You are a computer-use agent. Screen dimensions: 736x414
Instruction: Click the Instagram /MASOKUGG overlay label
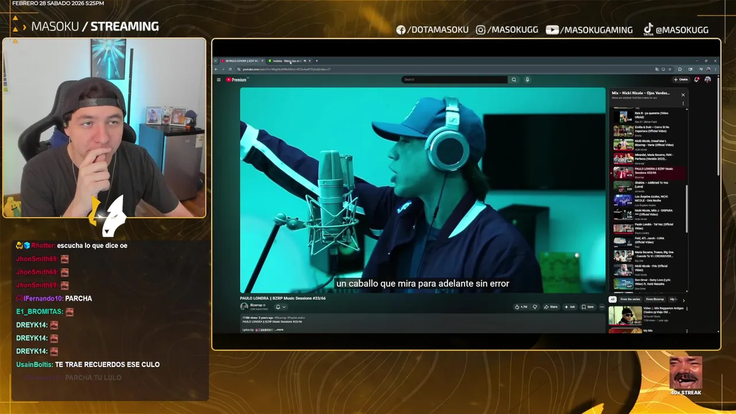click(506, 30)
